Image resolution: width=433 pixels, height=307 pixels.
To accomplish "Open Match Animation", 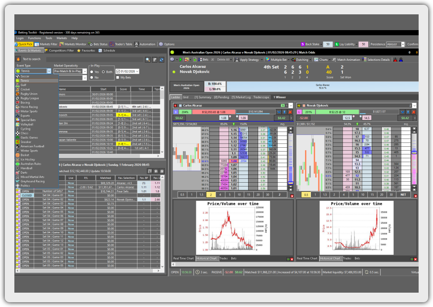I will pos(346,59).
